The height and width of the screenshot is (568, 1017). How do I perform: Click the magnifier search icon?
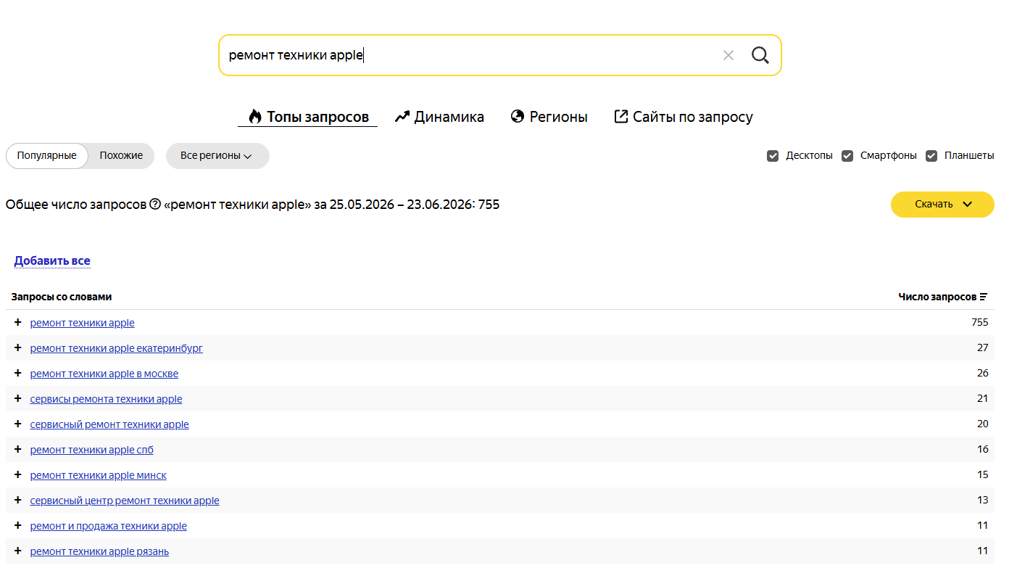(760, 55)
